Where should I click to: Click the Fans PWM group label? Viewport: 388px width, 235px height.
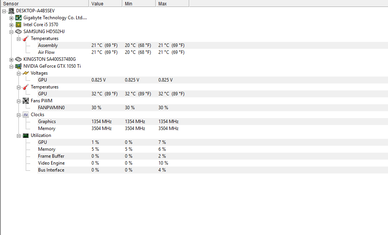pyautogui.click(x=41, y=101)
